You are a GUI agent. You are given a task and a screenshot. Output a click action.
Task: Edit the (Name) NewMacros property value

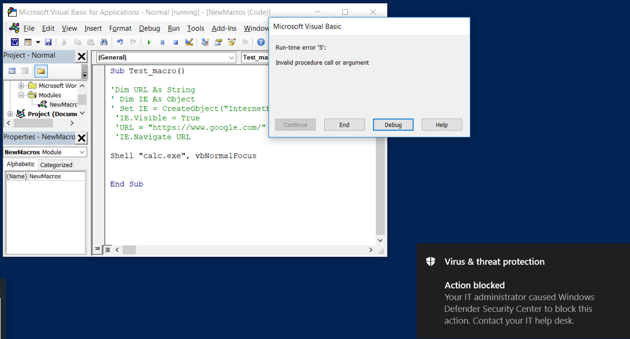(x=56, y=176)
